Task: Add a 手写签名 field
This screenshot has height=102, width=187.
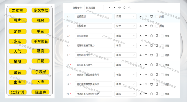Action: 40,41
